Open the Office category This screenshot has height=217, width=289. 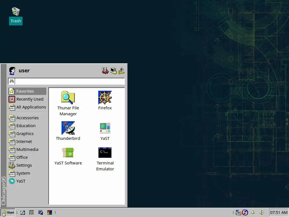point(27,157)
